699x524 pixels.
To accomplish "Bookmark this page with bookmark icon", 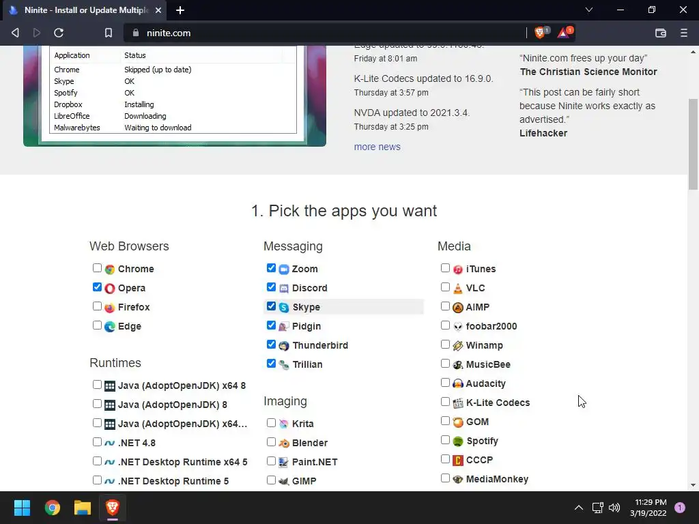I will point(109,33).
